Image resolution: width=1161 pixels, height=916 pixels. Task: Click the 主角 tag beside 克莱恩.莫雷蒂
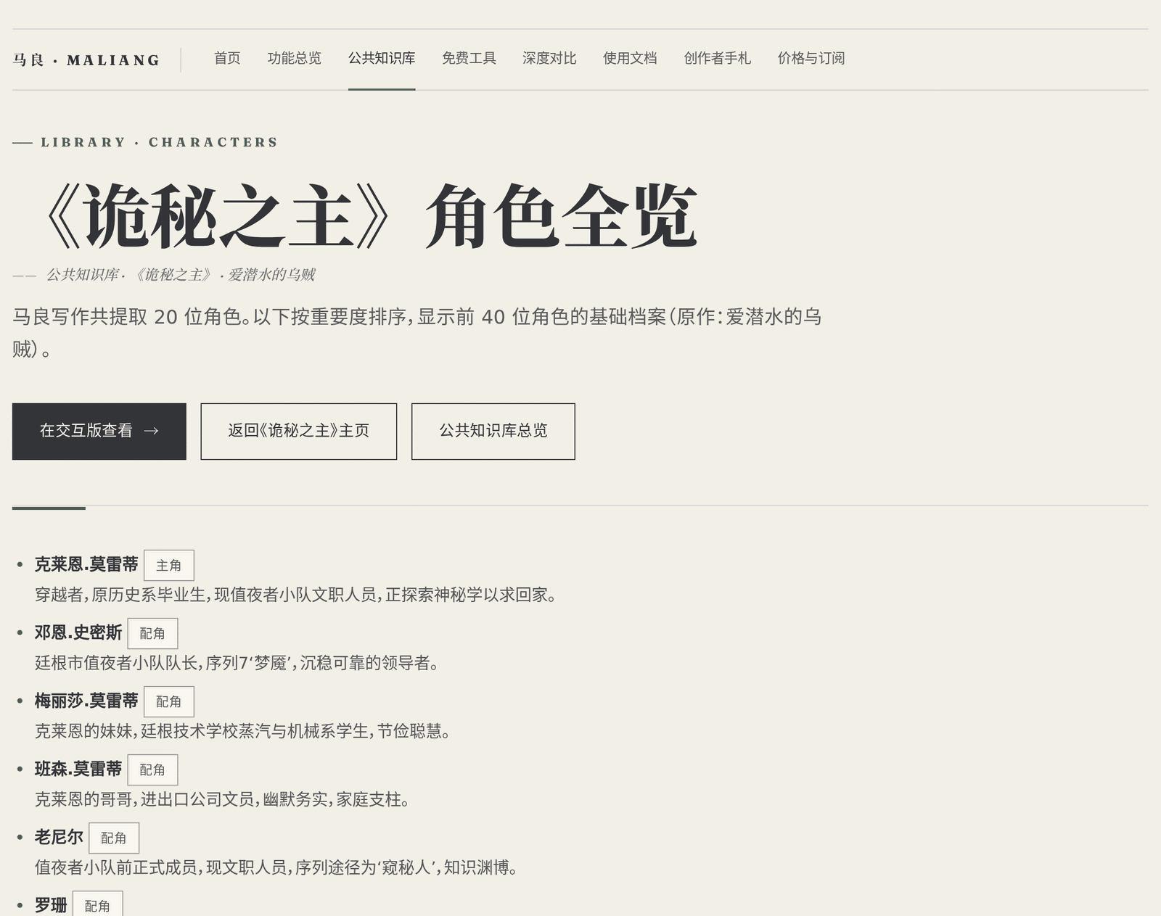pos(169,566)
